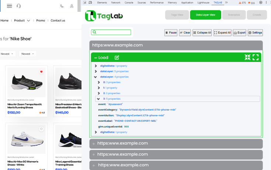Open DevTools settings gear
Image resolution: width=271 pixels, height=170 pixels.
261,3
